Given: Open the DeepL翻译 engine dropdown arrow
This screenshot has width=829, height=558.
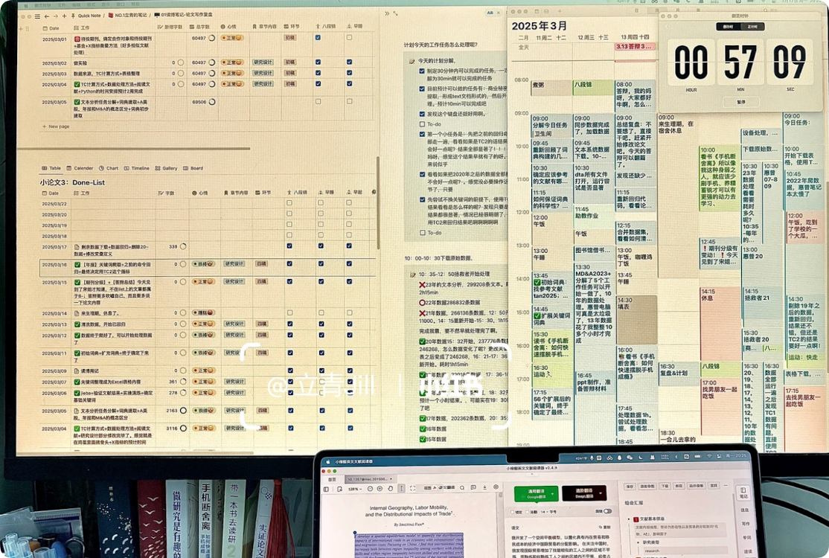Looking at the screenshot, I should coord(601,493).
